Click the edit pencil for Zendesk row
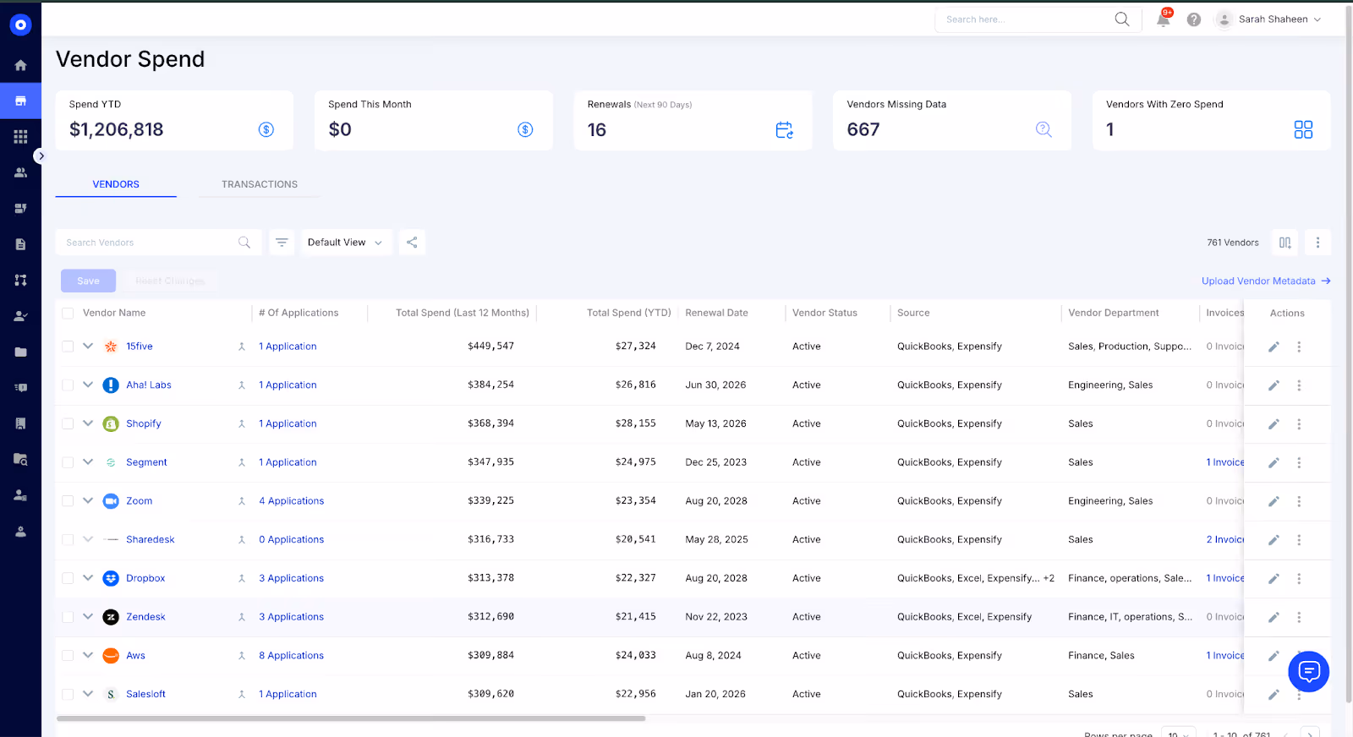 [1274, 617]
